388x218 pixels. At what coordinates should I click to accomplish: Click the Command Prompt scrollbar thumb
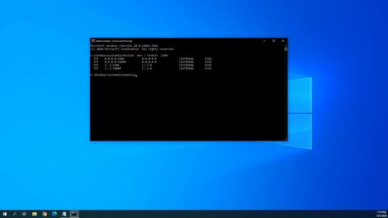[x=286, y=49]
